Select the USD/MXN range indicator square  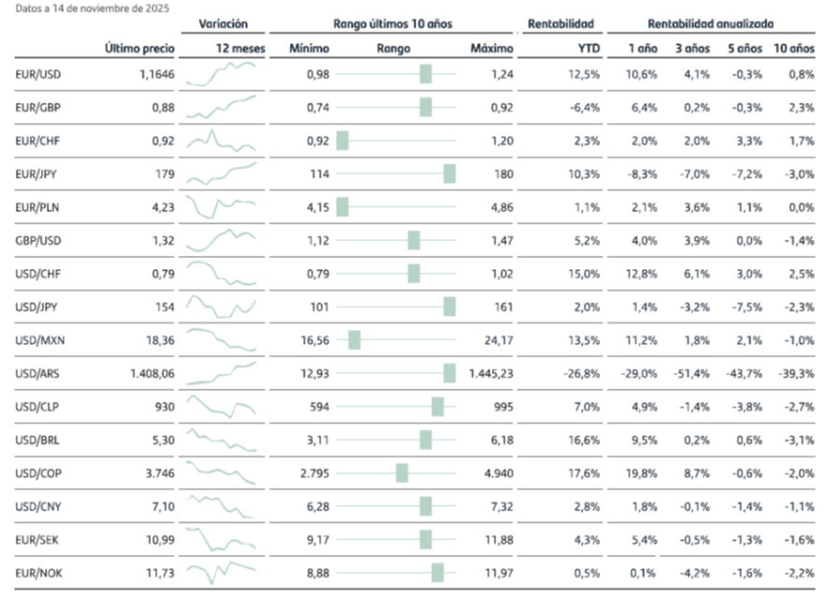coord(355,340)
